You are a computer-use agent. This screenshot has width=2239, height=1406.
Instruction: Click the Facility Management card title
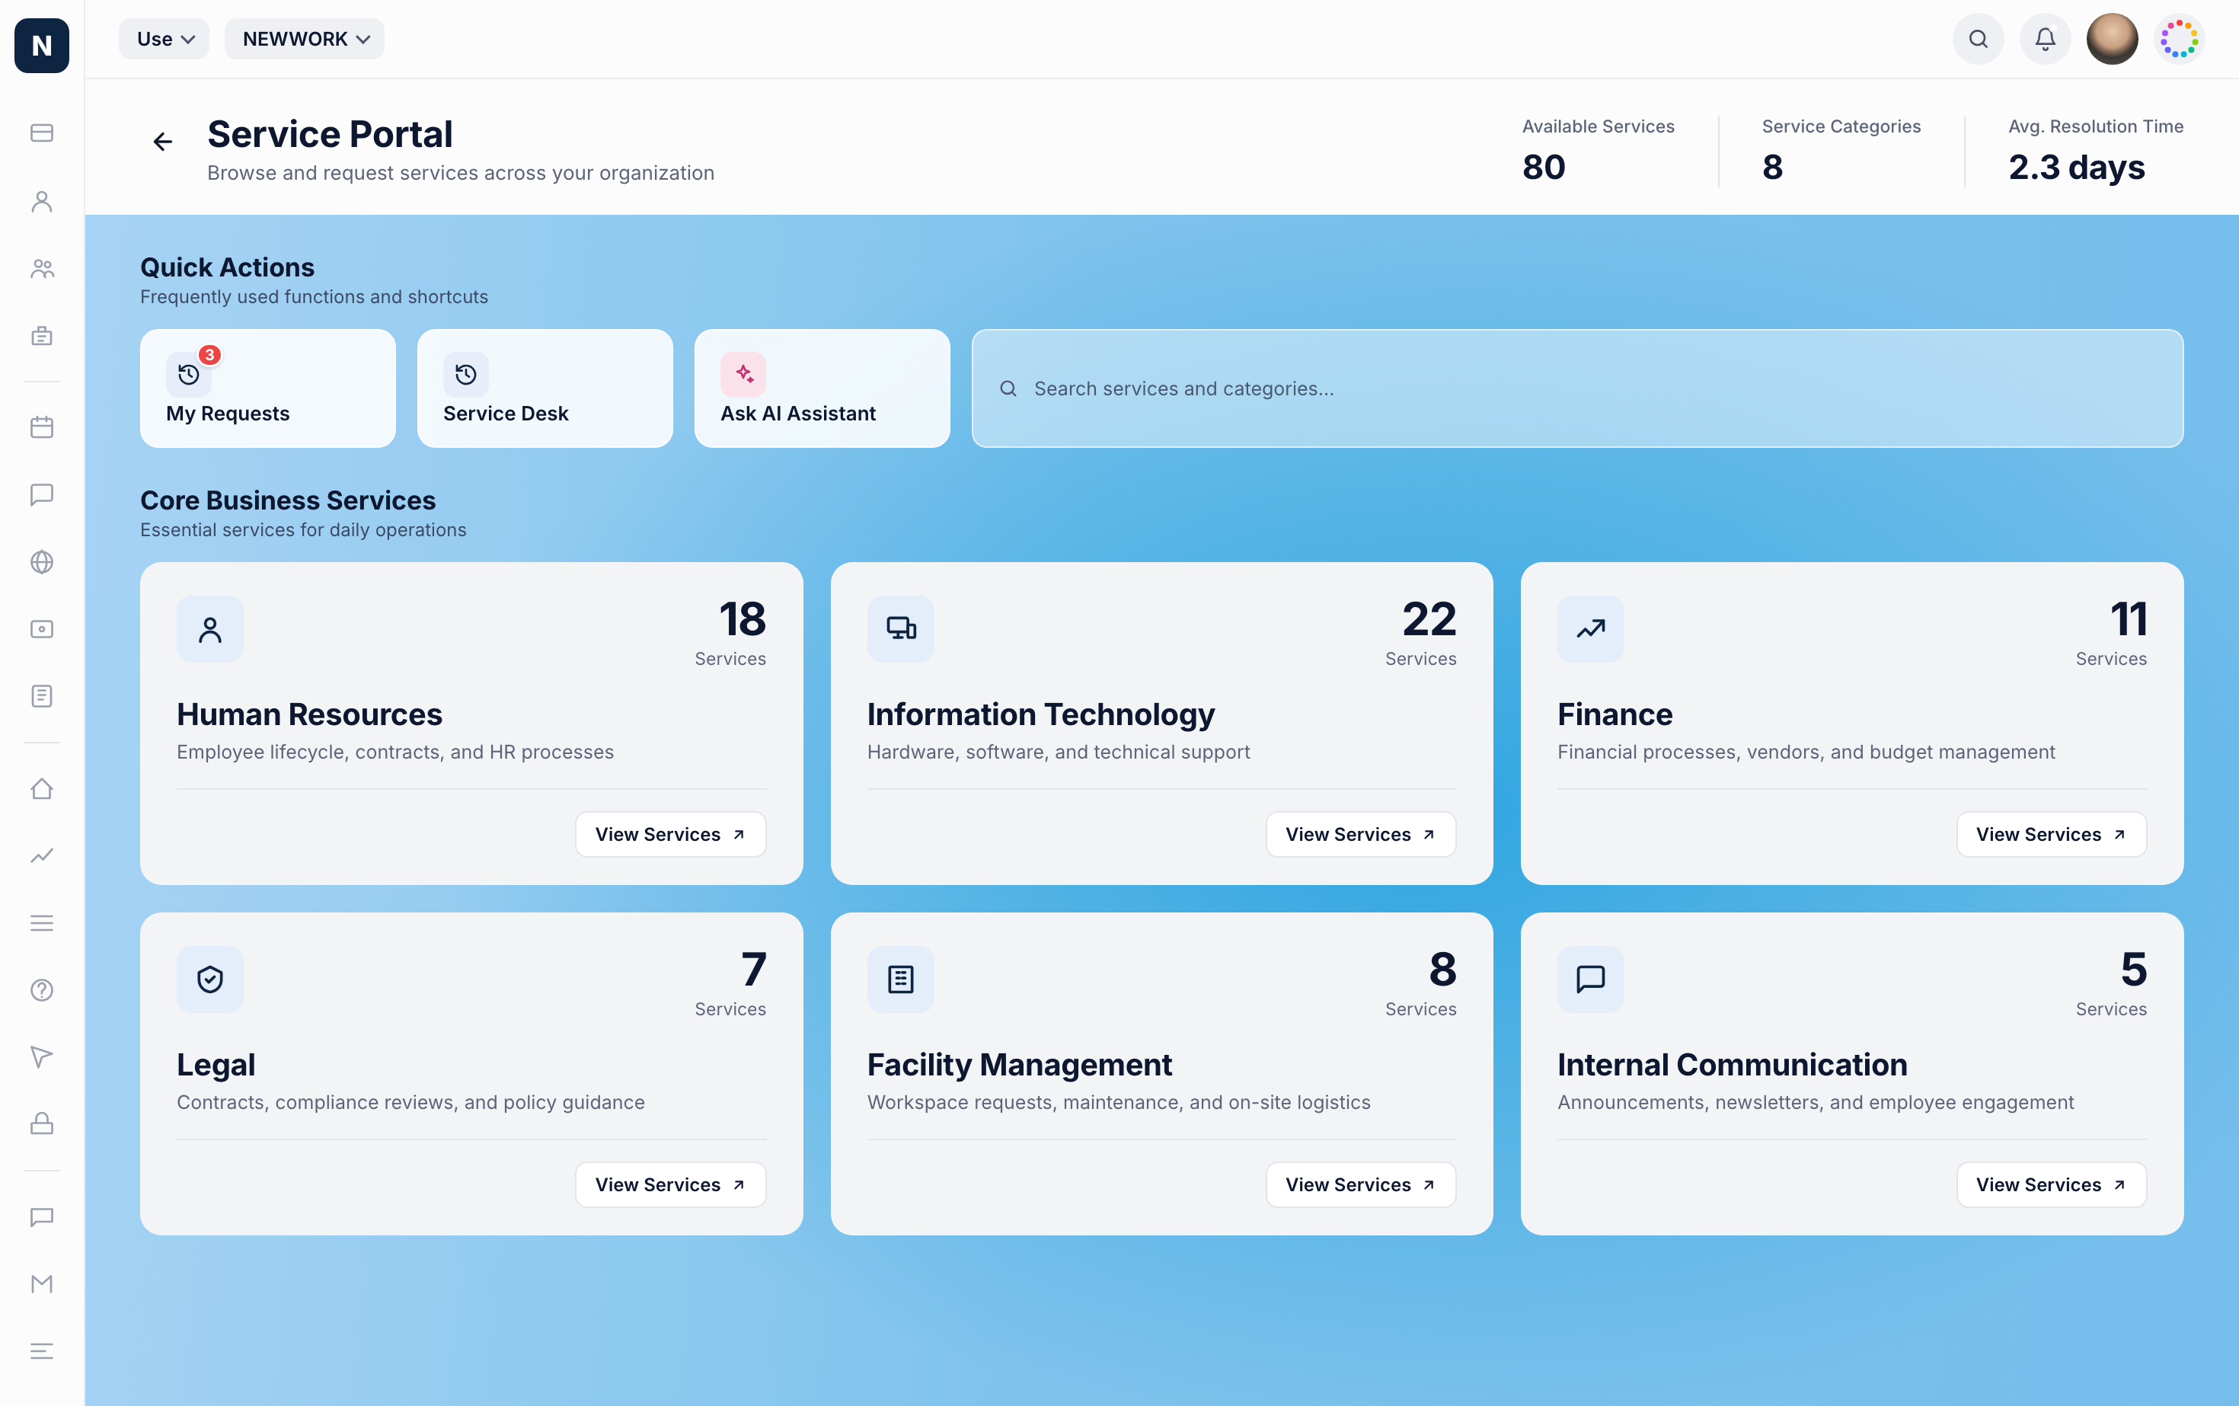click(1019, 1065)
